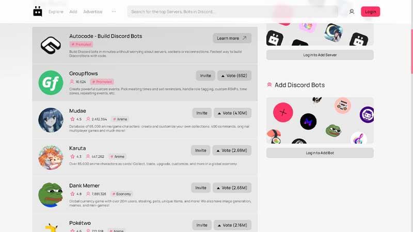Open the user account profile icon
The image size is (413, 232).
(352, 11)
